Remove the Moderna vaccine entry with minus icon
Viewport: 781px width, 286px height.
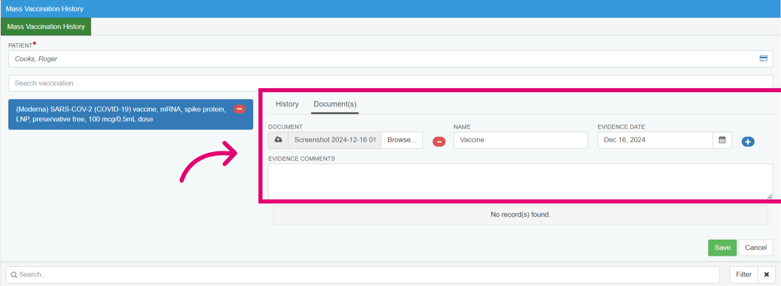240,109
